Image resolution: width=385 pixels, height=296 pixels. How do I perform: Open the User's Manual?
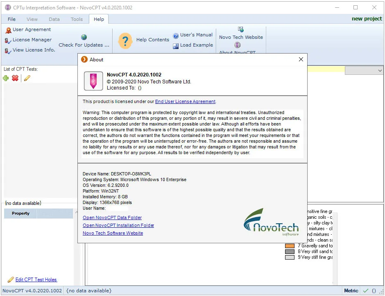(193, 35)
